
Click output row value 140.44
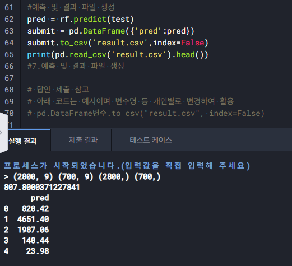35,240
